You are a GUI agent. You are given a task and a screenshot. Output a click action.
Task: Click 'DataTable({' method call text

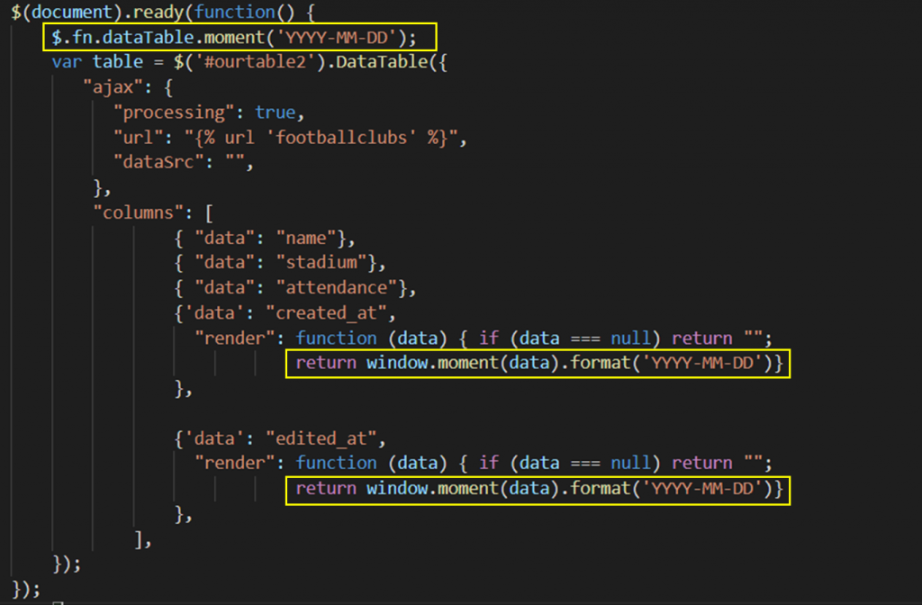tap(392, 62)
